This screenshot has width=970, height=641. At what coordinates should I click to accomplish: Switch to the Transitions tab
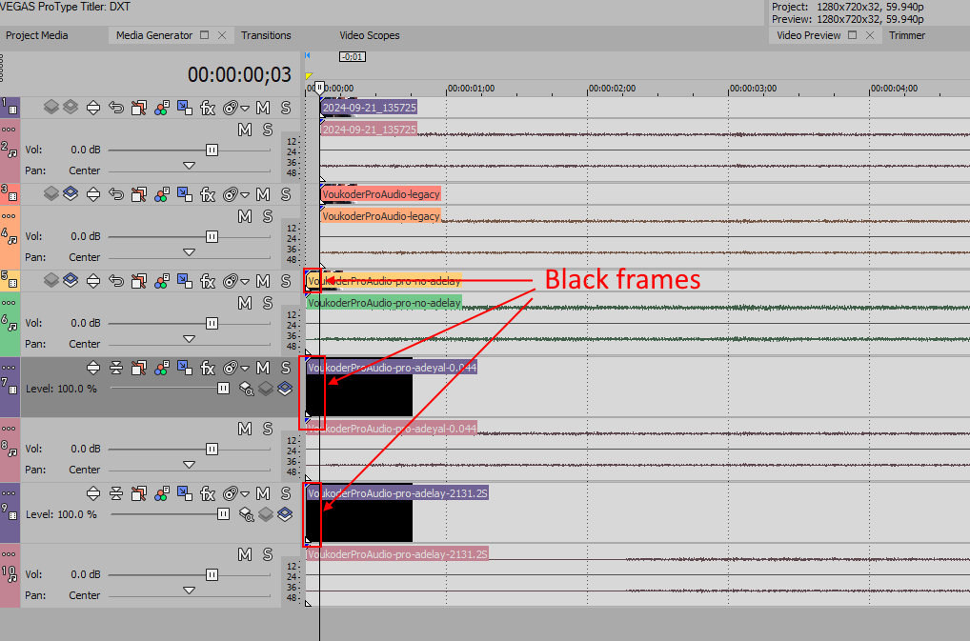pos(266,35)
